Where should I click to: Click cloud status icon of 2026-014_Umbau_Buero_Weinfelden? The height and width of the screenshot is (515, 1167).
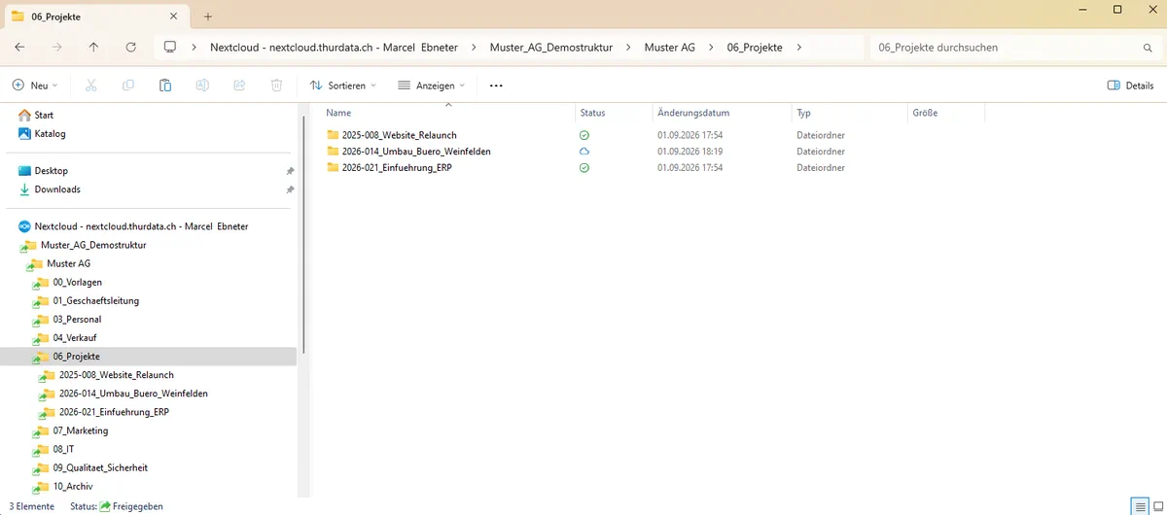584,152
